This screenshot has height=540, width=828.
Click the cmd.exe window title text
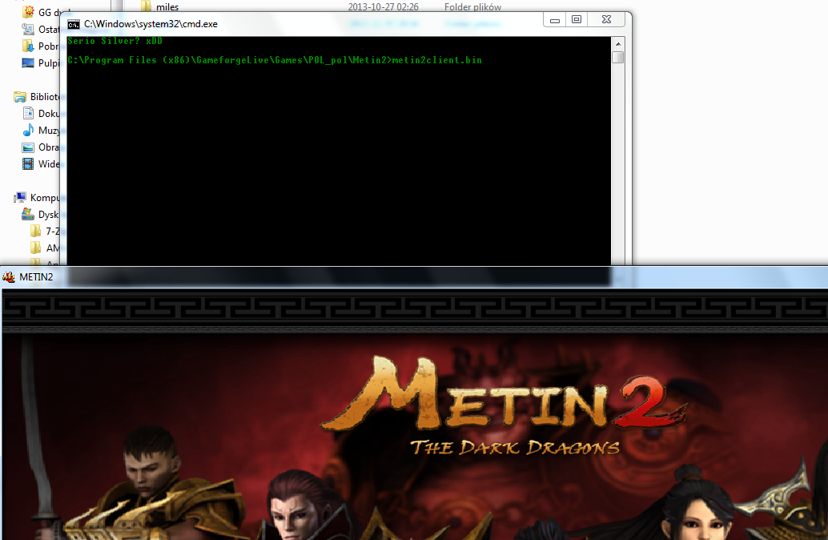(x=151, y=24)
